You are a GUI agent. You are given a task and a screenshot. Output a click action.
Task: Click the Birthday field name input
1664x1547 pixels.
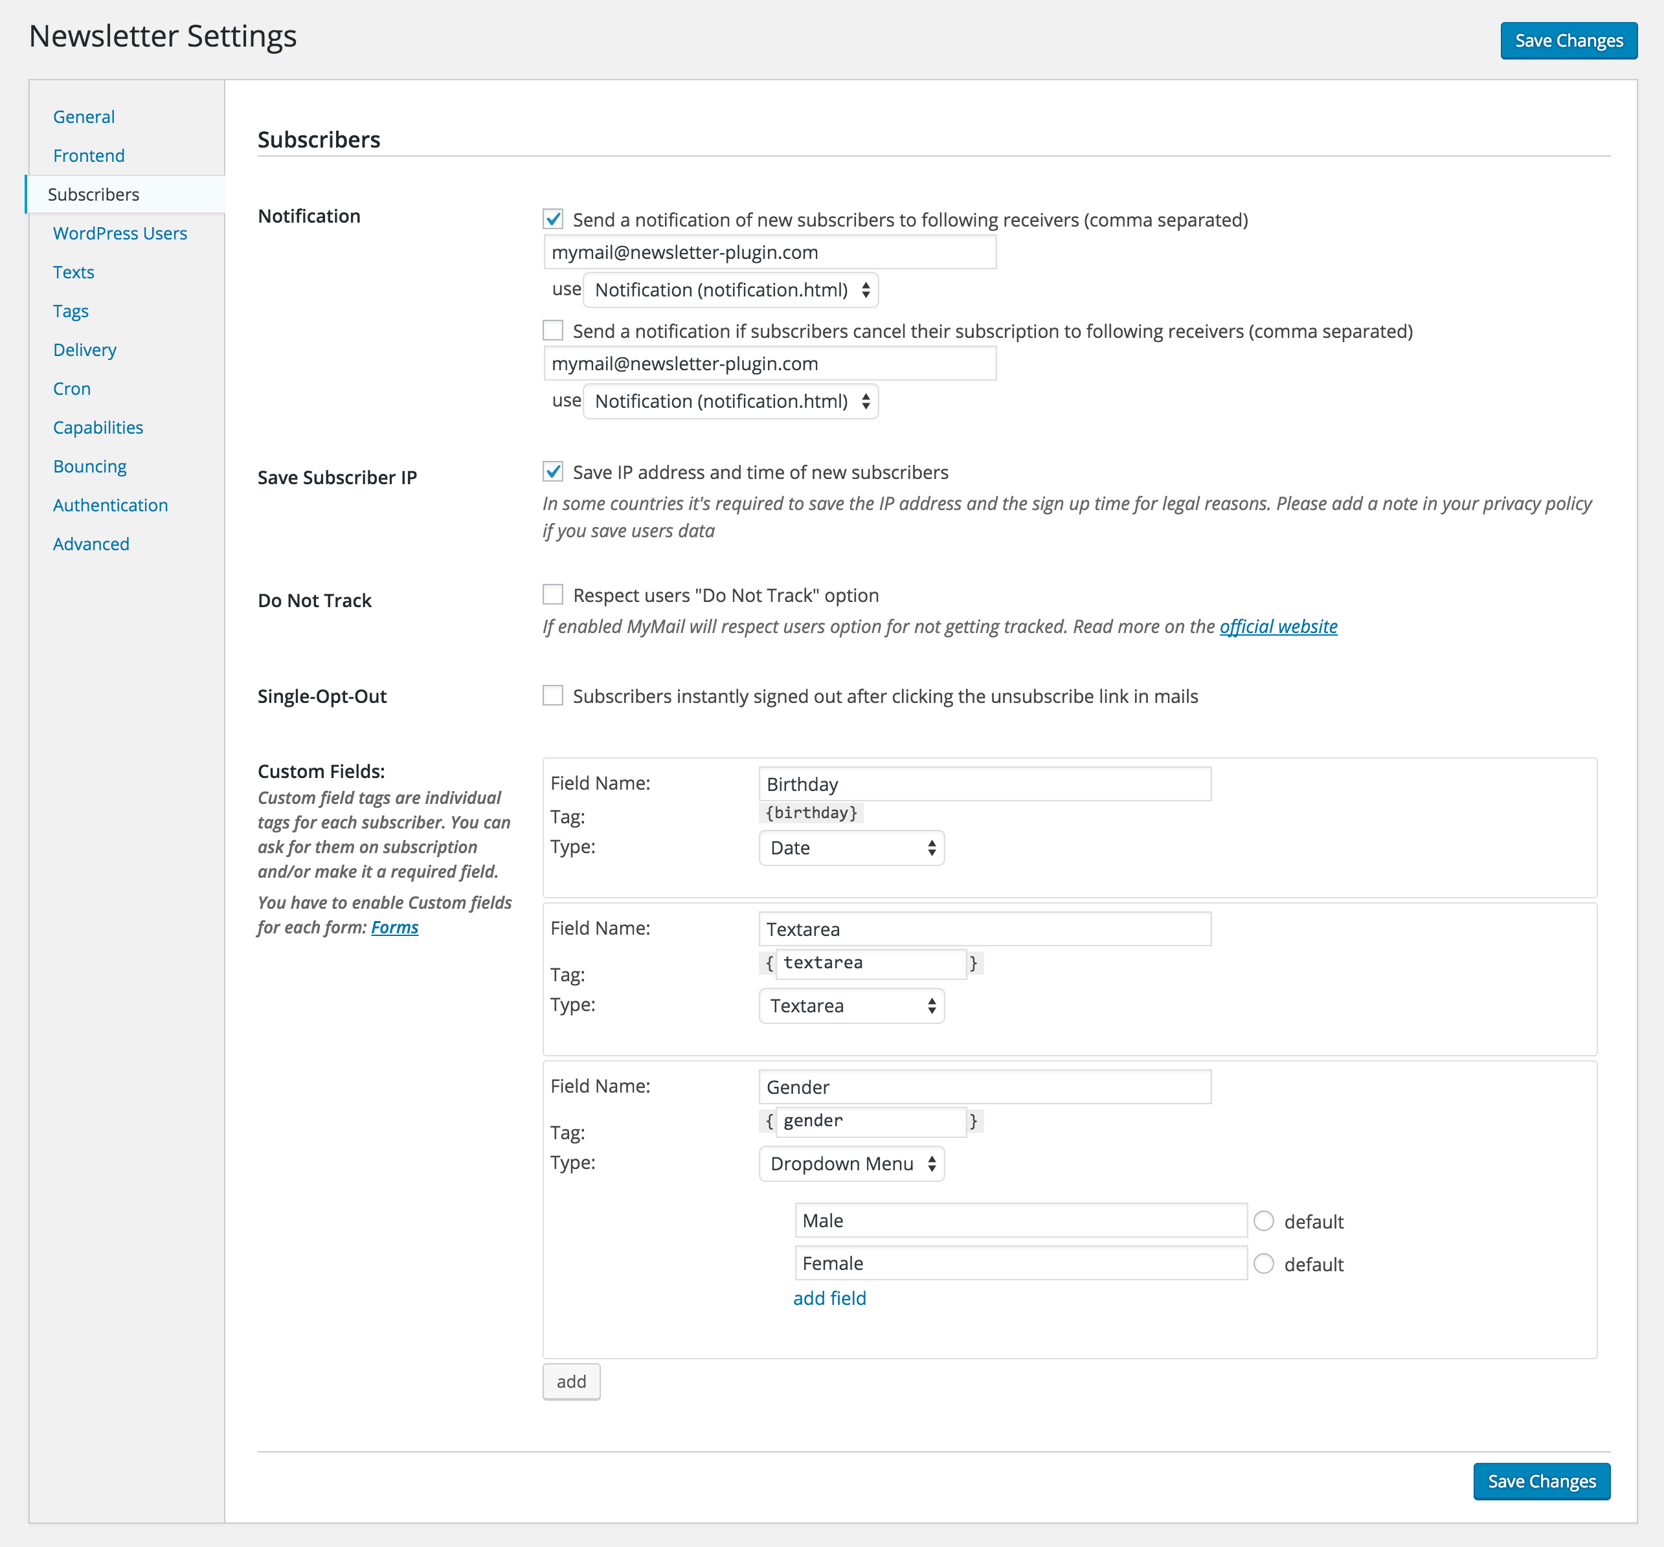(984, 784)
